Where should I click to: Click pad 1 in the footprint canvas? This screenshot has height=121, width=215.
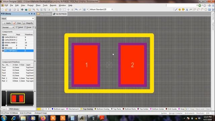tap(86, 65)
